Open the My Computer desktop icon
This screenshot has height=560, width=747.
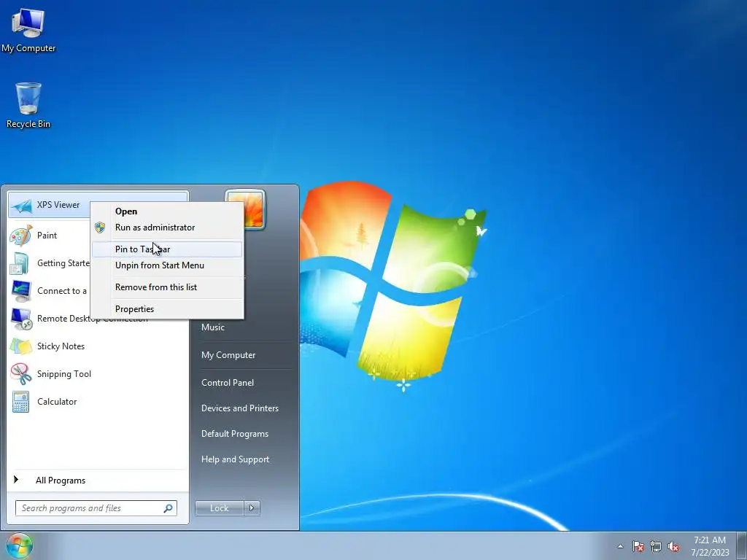tap(28, 31)
